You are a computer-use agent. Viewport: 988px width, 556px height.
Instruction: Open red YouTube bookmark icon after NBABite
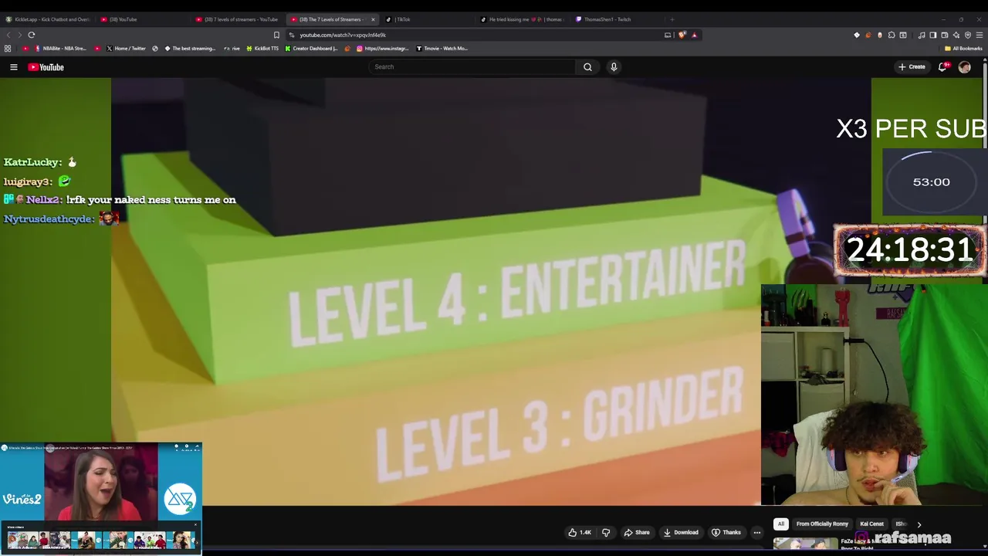[x=97, y=49]
